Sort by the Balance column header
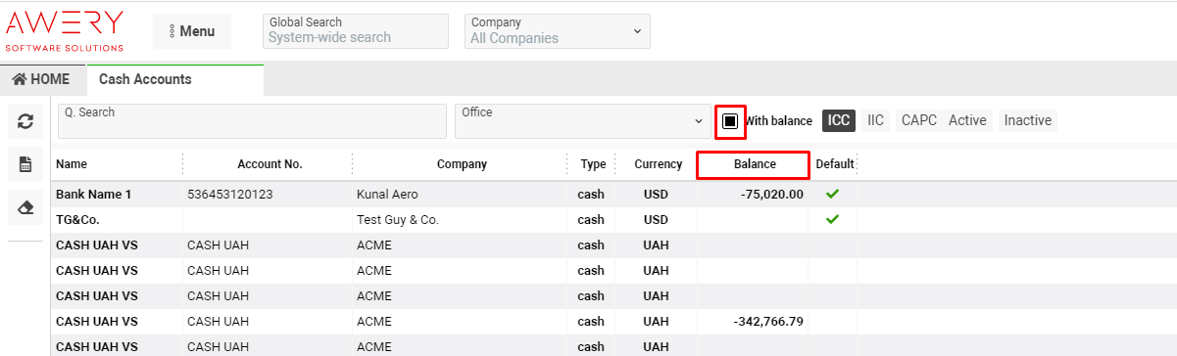The height and width of the screenshot is (356, 1177). 755,164
